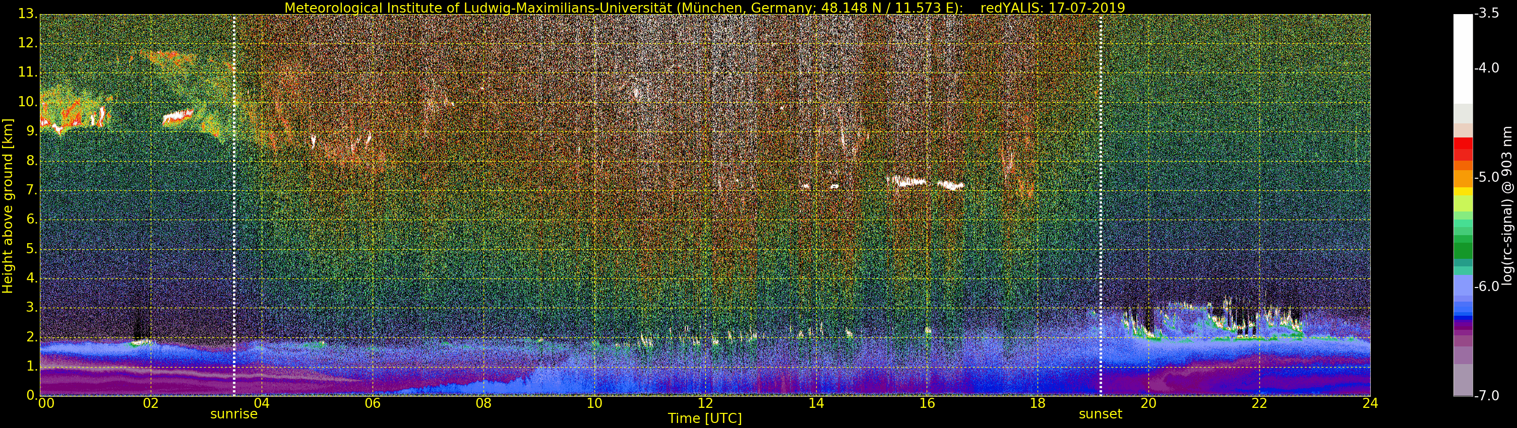Click the '18' time axis tick label
The height and width of the screenshot is (428, 1517).
coord(1038,403)
